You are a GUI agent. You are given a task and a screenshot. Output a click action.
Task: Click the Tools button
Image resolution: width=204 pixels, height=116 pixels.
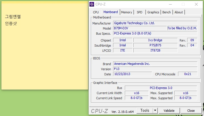[145, 111]
